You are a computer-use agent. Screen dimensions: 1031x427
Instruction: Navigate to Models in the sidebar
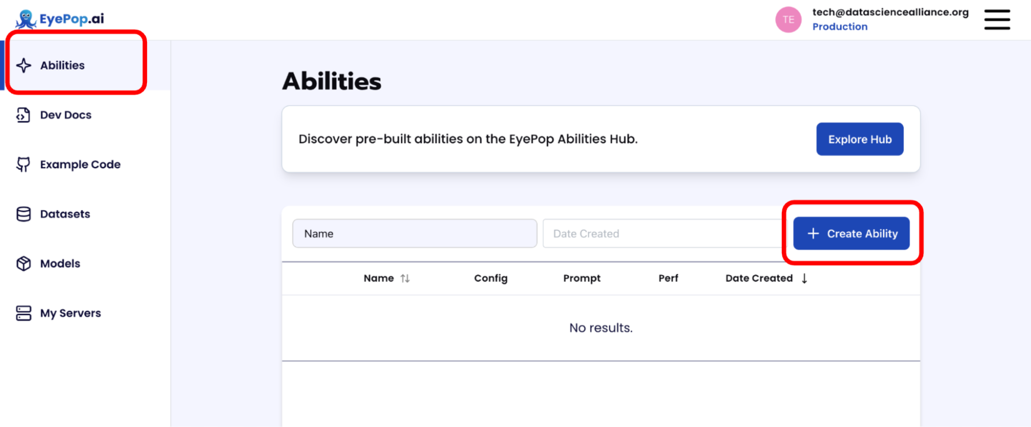85,263
